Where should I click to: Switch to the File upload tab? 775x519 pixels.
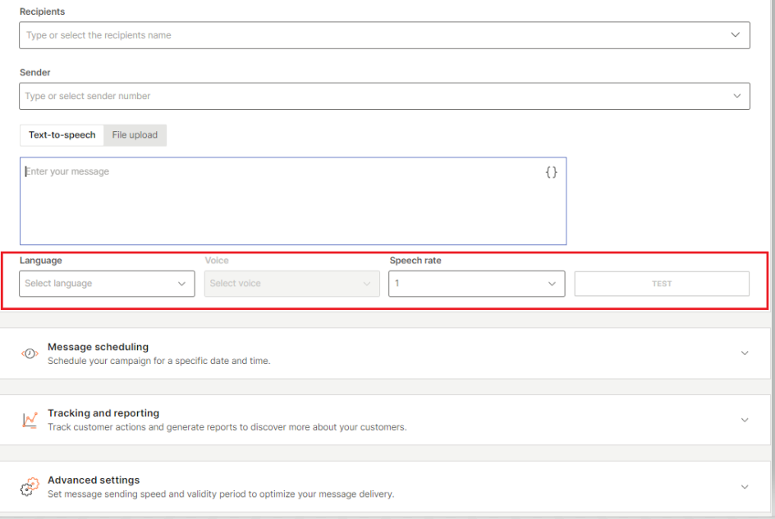point(135,134)
